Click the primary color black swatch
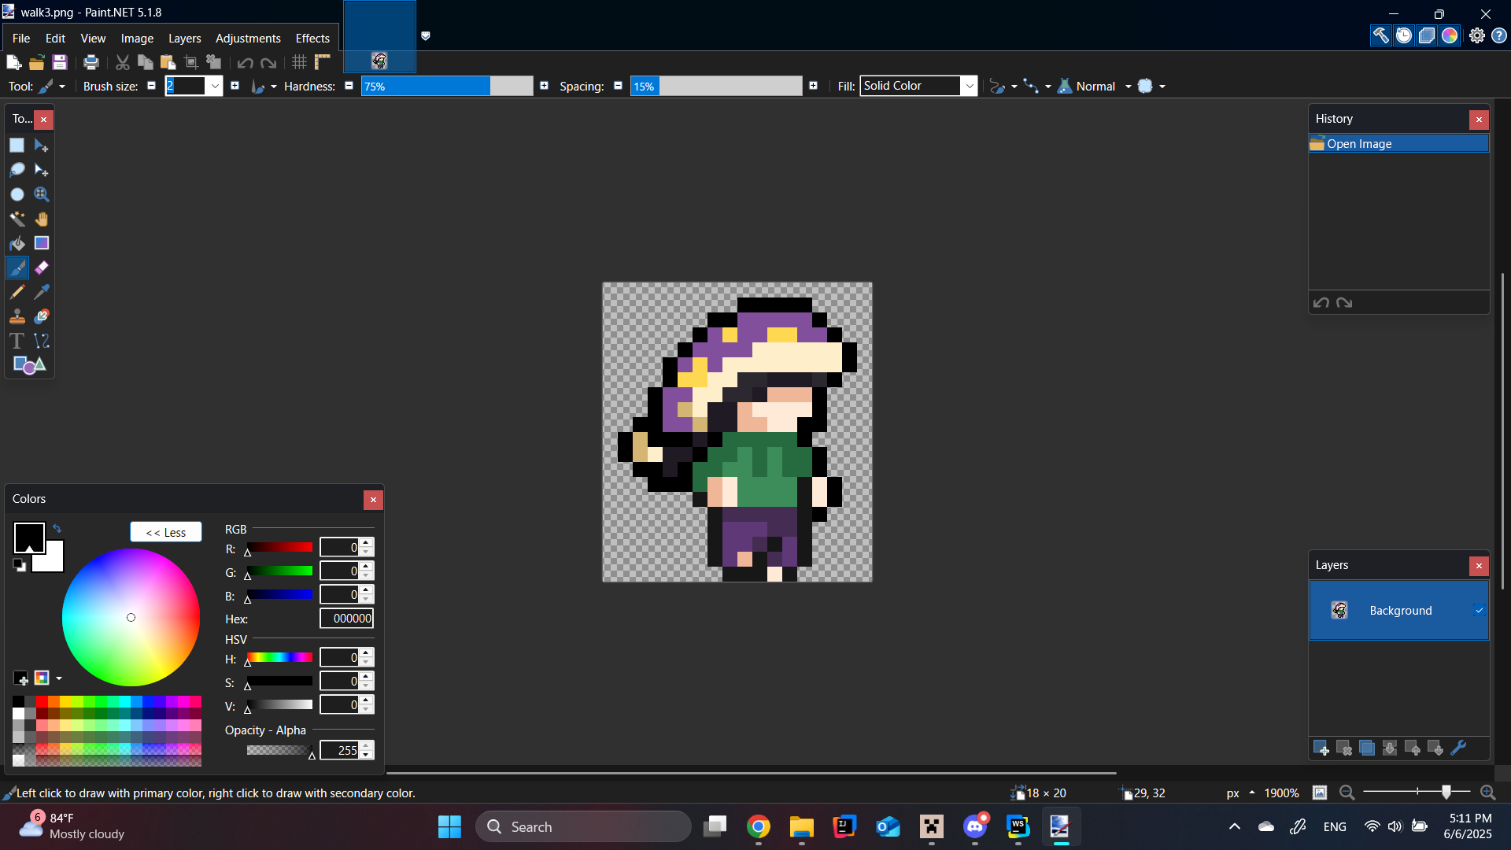 [29, 538]
